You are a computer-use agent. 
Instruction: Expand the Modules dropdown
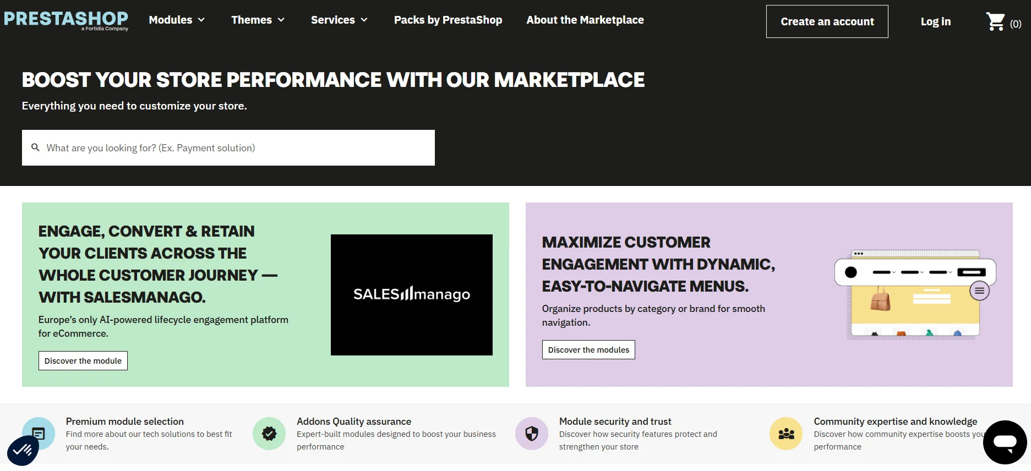coord(176,19)
